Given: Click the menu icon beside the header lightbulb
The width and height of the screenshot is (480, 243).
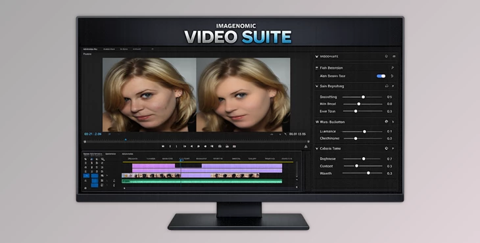Looking at the screenshot, I should coord(394,56).
